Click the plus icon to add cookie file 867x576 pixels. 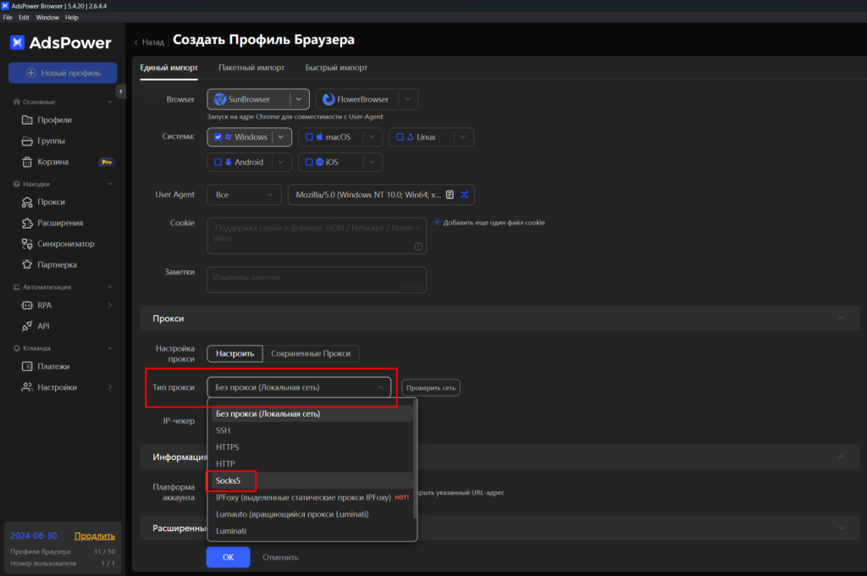(438, 222)
